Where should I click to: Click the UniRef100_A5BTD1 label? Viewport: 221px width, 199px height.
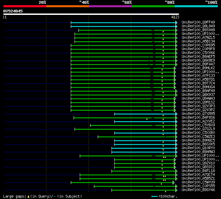point(198,80)
